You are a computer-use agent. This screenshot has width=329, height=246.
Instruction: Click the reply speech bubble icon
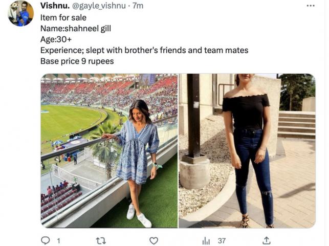45,240
